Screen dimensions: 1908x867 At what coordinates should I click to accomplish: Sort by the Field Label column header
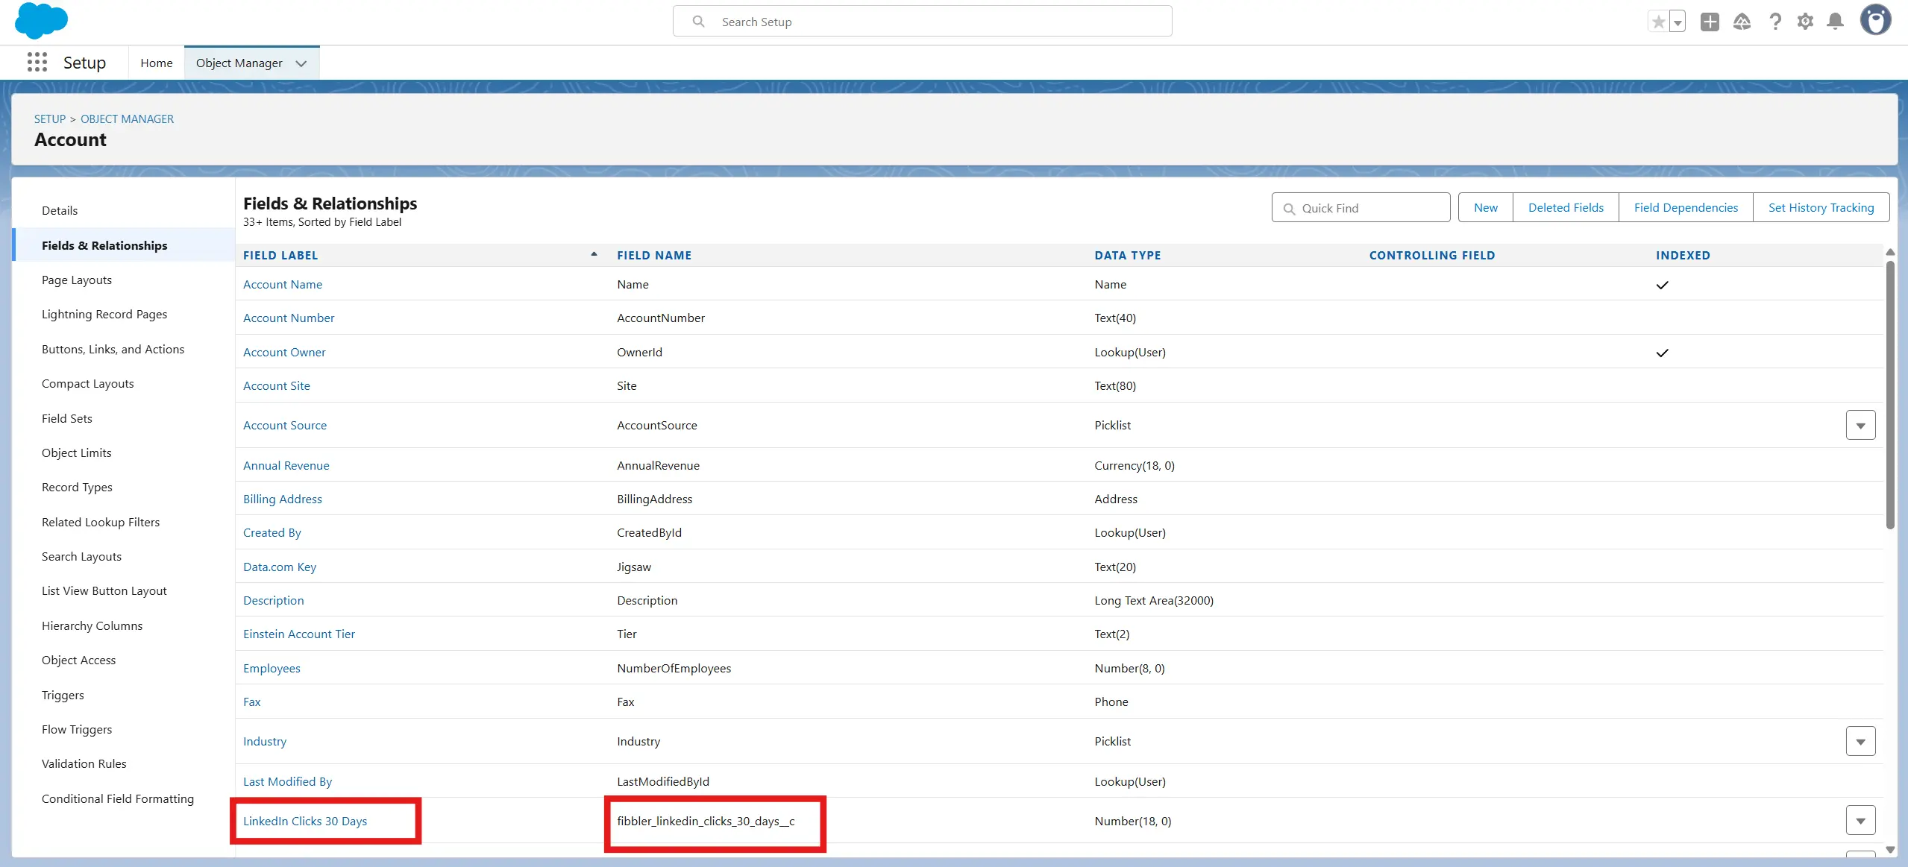(280, 256)
